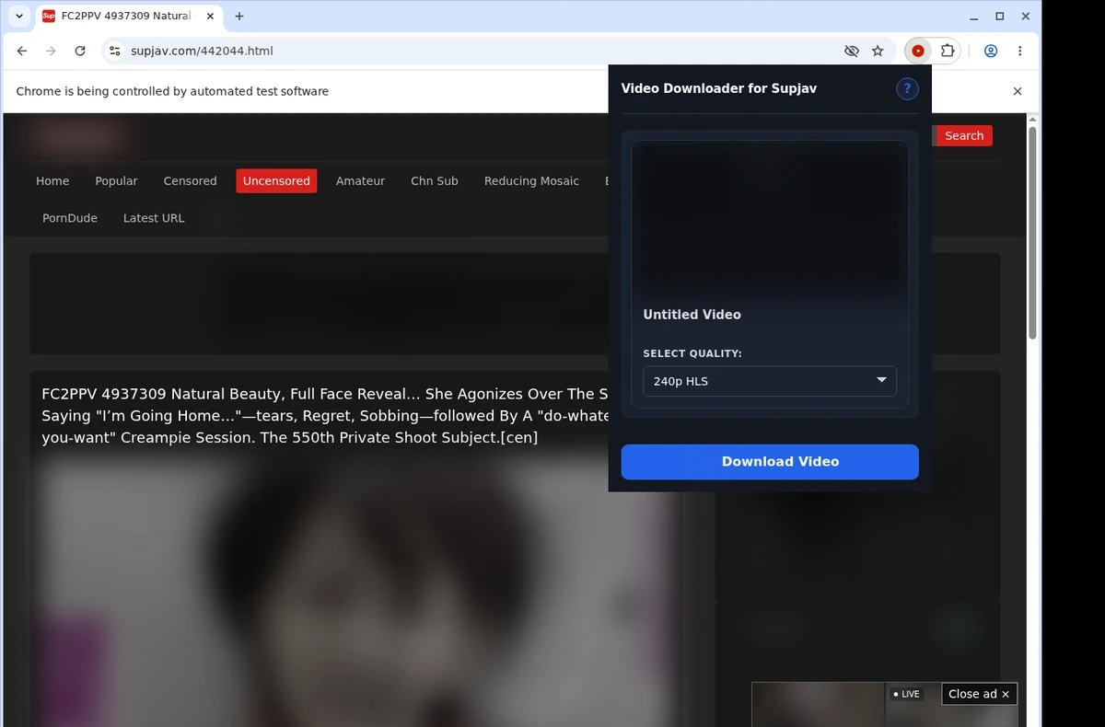Open a new browser tab

point(239,17)
